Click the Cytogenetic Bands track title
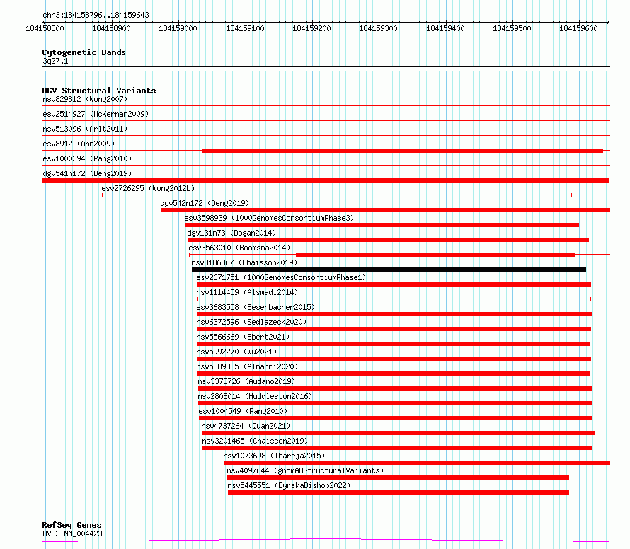The width and height of the screenshot is (630, 549). tap(84, 52)
